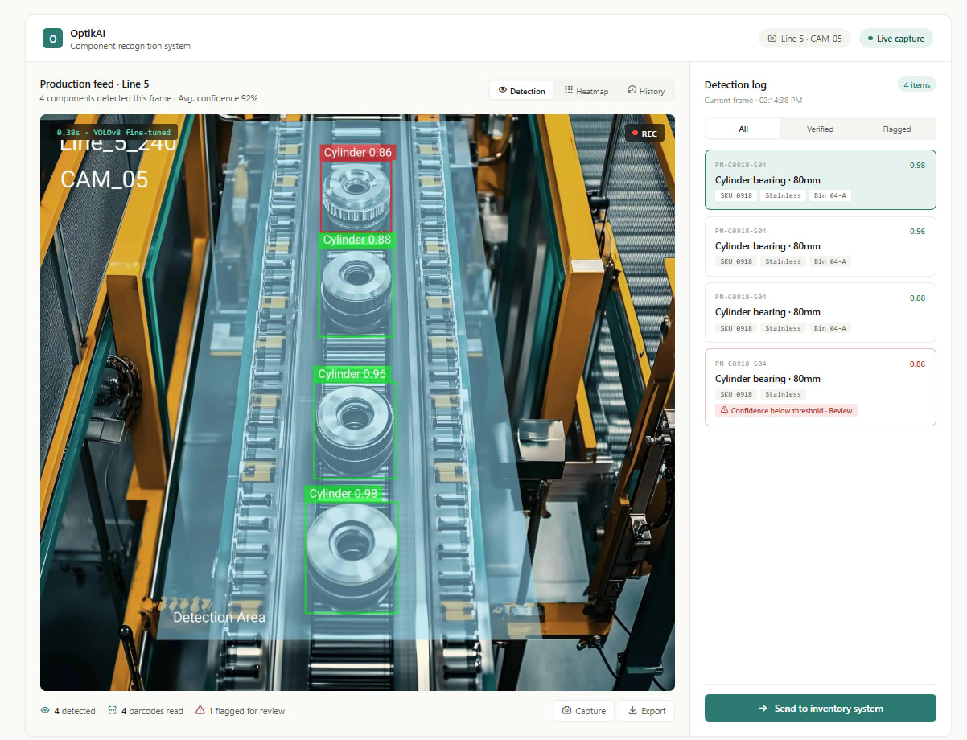The image size is (967, 740).
Task: Click the warning icon next to '1 flagged for review'
Action: pos(200,711)
